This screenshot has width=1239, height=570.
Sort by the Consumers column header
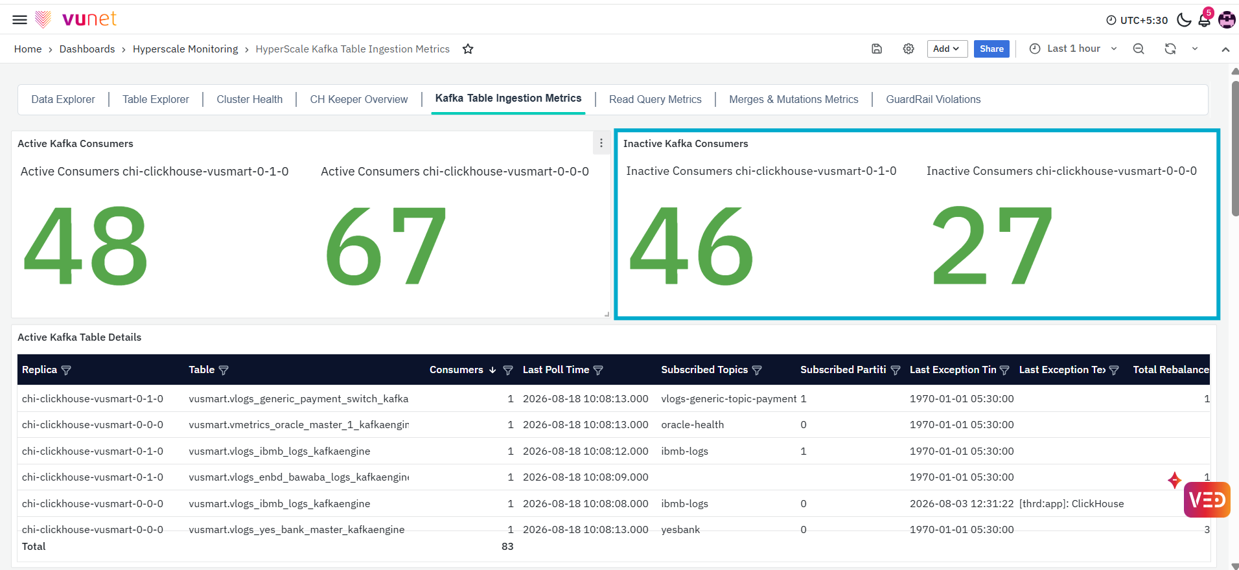tap(456, 370)
